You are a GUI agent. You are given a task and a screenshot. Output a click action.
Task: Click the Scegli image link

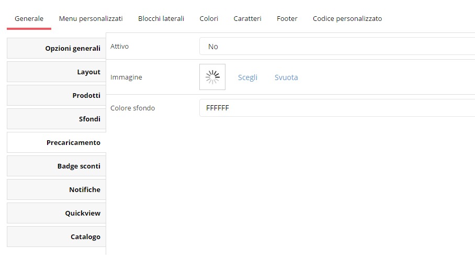point(247,77)
